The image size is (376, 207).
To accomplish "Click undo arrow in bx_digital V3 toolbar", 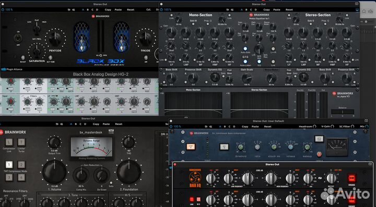I will [x=228, y=10].
